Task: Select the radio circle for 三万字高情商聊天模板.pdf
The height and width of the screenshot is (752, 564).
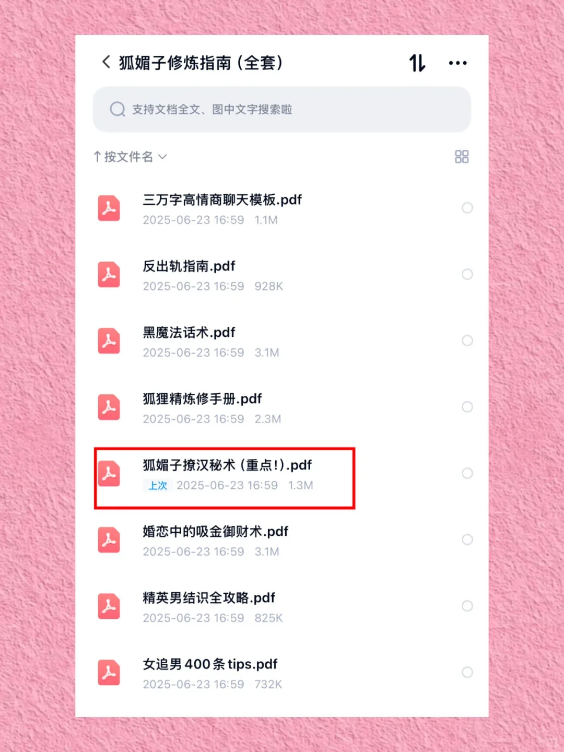Action: (x=467, y=208)
